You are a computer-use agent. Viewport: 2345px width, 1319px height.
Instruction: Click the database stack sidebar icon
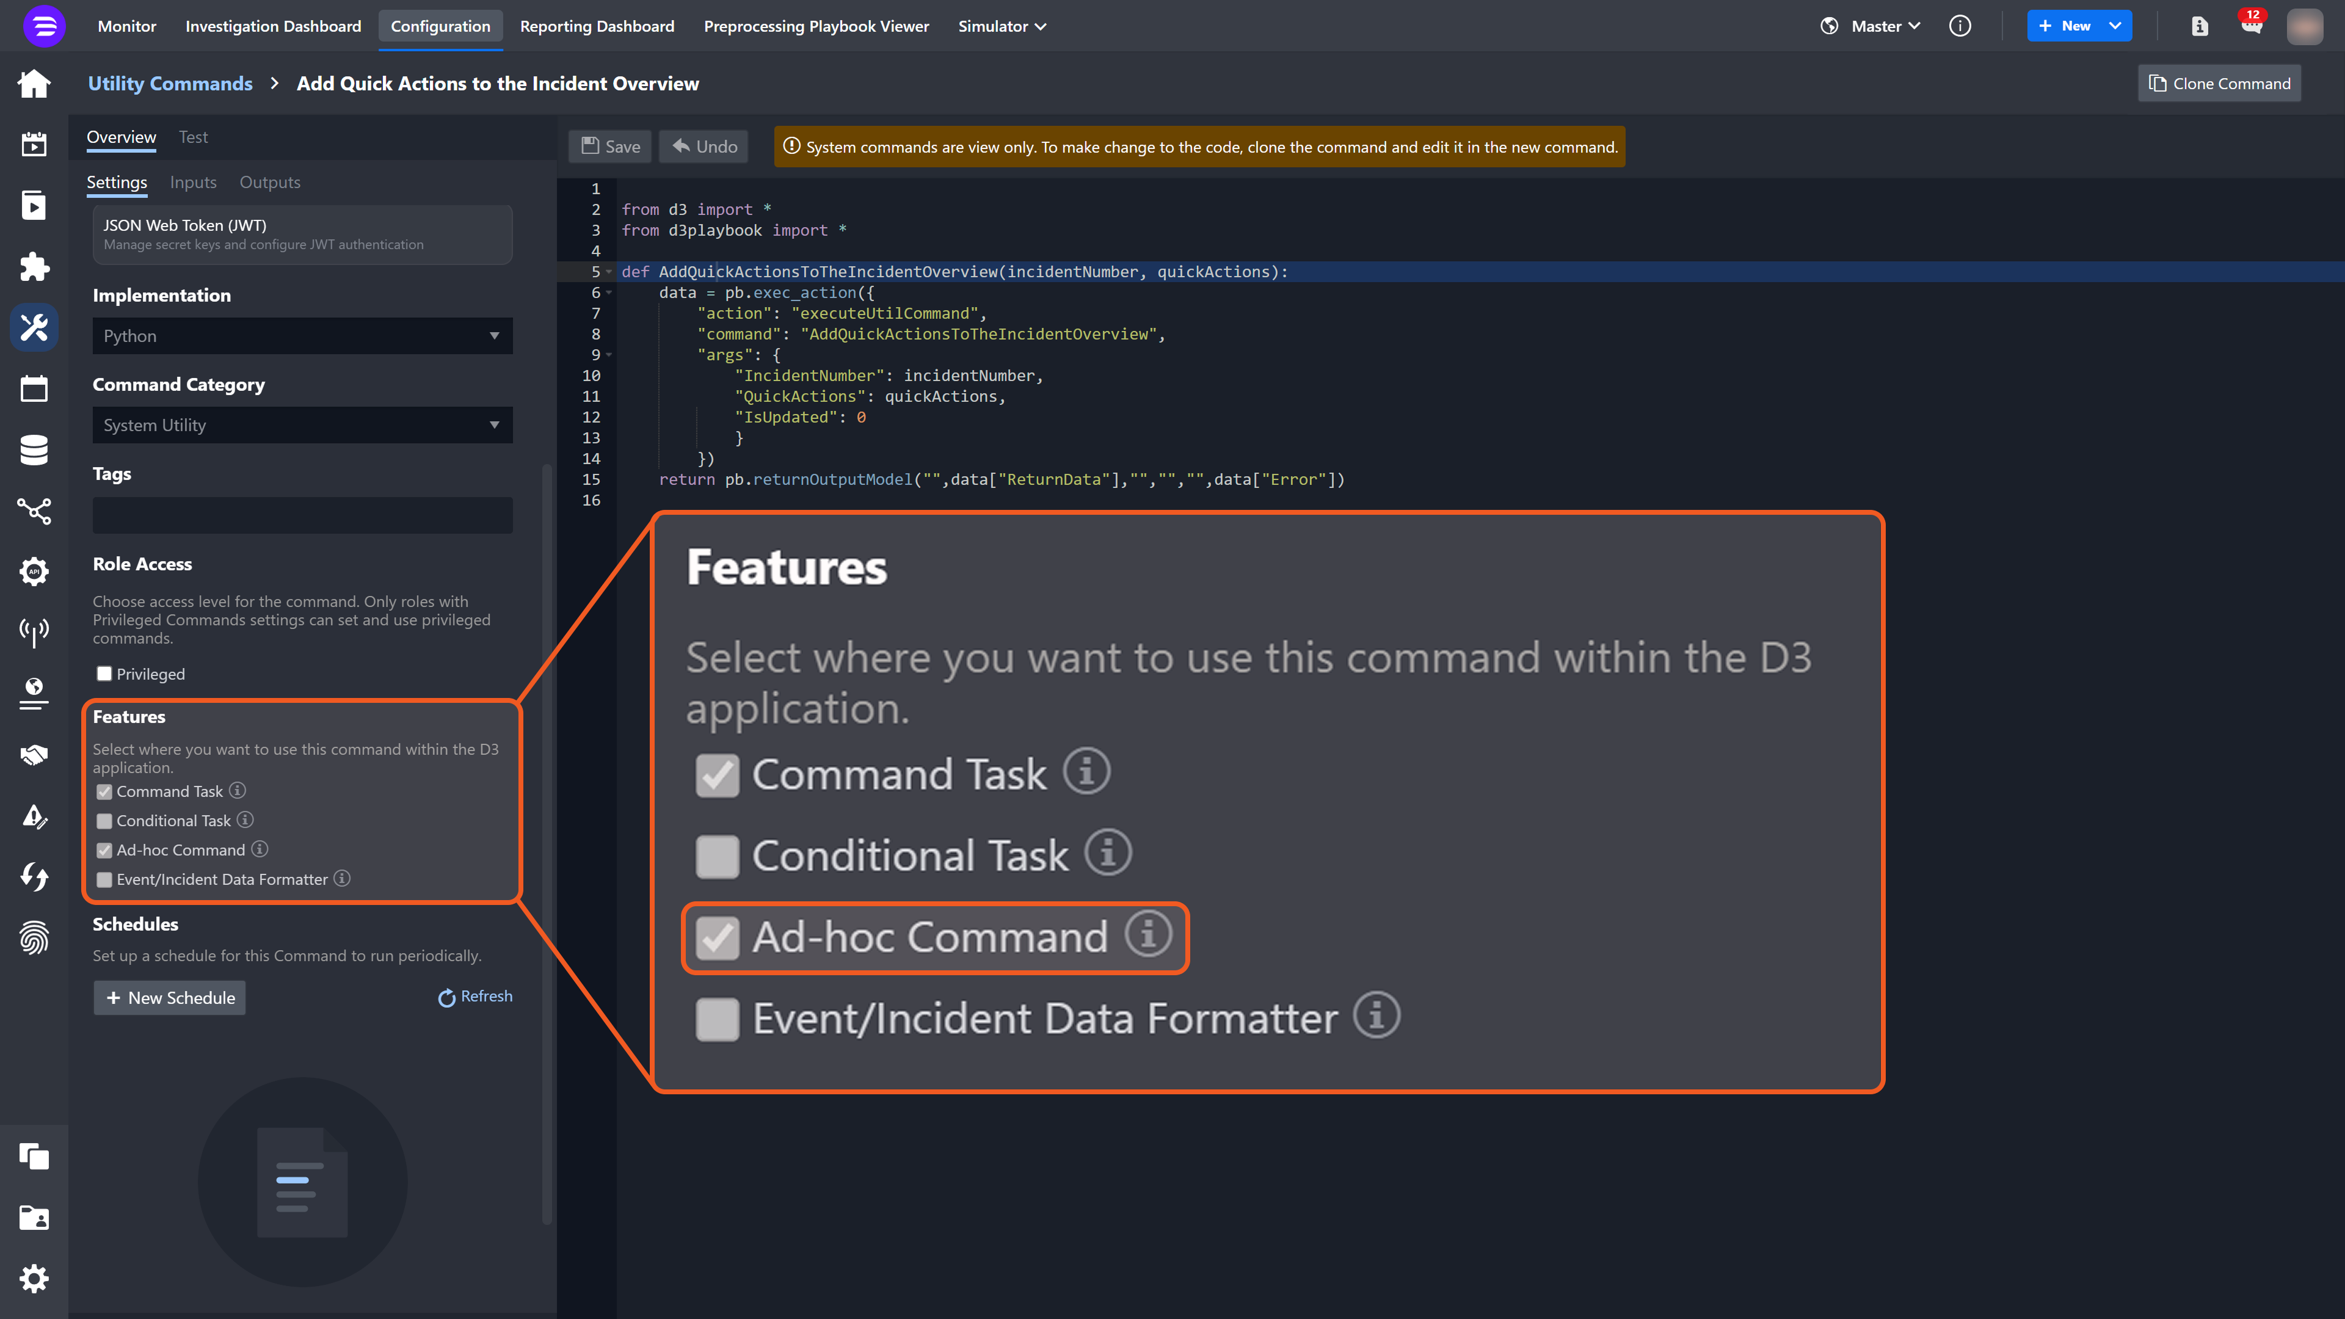[x=34, y=449]
